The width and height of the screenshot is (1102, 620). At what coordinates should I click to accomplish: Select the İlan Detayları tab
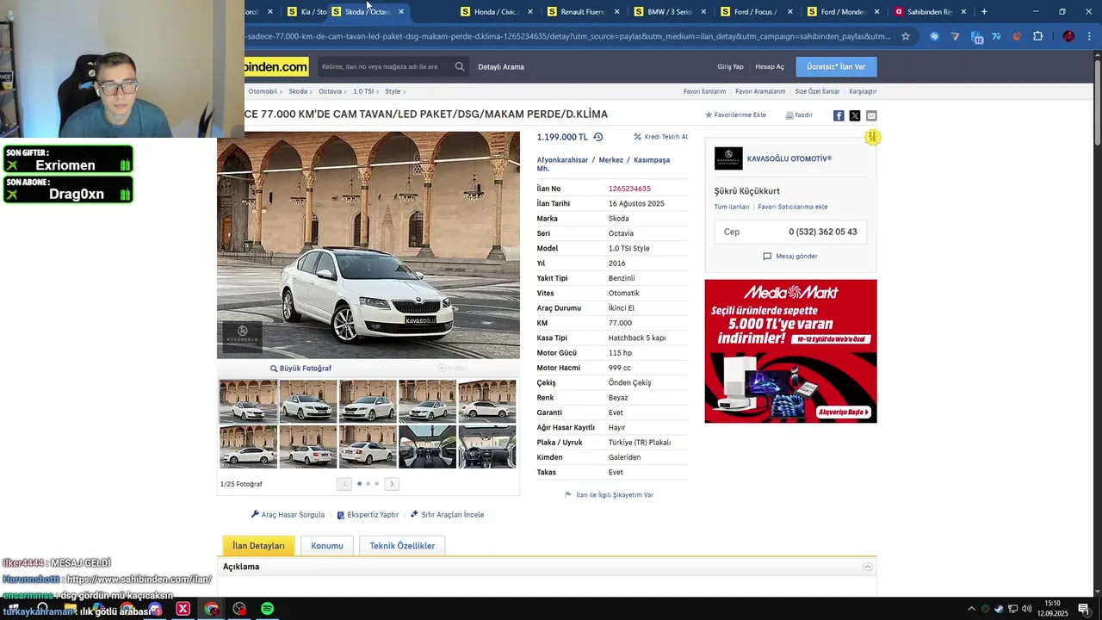(x=258, y=546)
